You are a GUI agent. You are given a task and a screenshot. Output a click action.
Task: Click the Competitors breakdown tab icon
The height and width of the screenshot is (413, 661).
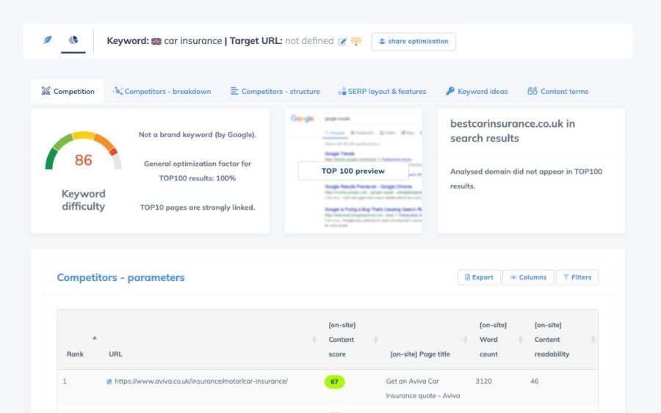pyautogui.click(x=118, y=91)
